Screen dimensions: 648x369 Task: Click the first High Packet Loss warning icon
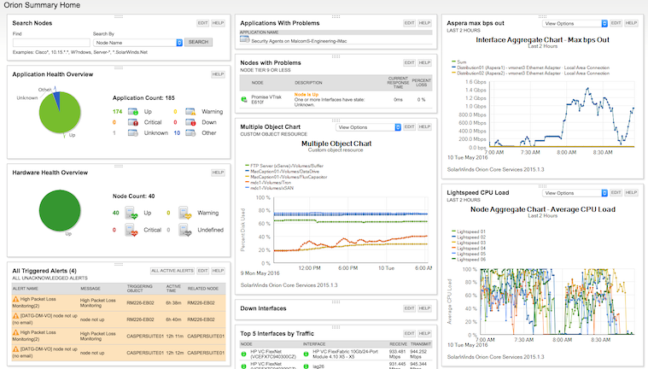[x=15, y=299]
